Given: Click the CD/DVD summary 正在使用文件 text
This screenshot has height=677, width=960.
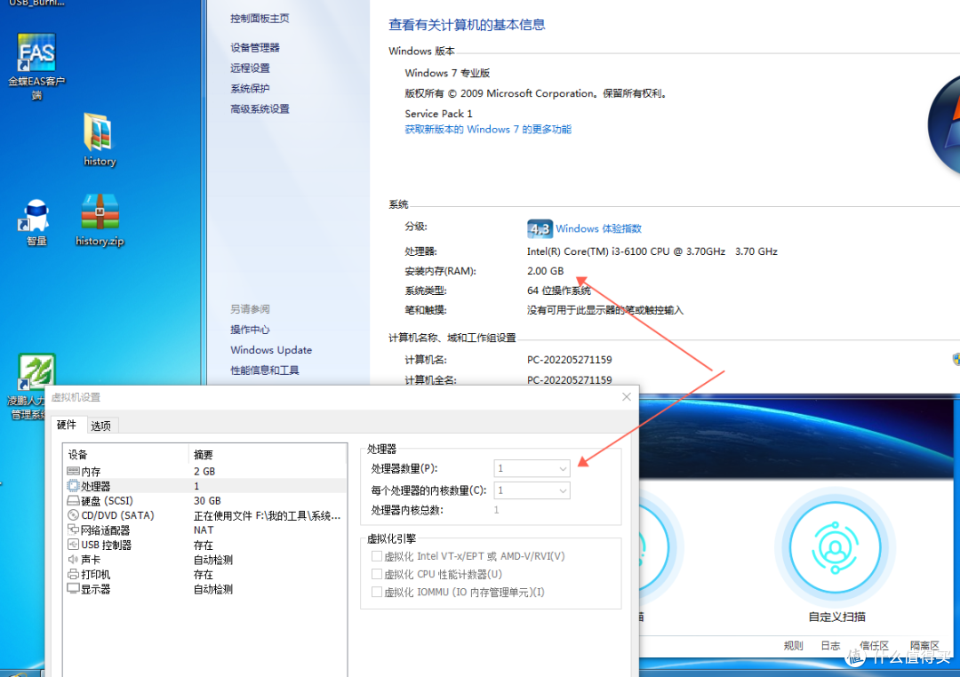Looking at the screenshot, I should pos(267,515).
